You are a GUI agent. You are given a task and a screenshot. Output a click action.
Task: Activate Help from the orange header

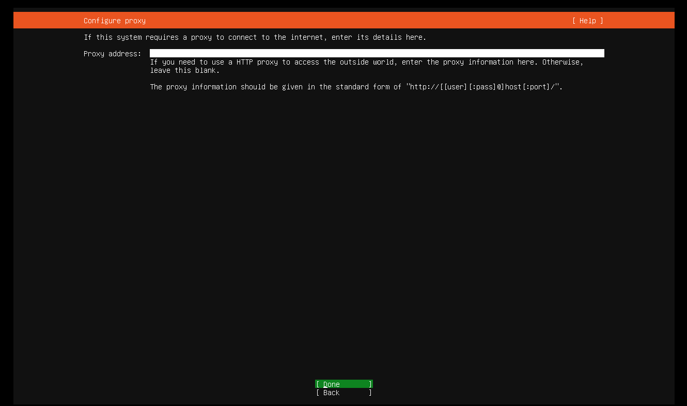[x=587, y=21]
